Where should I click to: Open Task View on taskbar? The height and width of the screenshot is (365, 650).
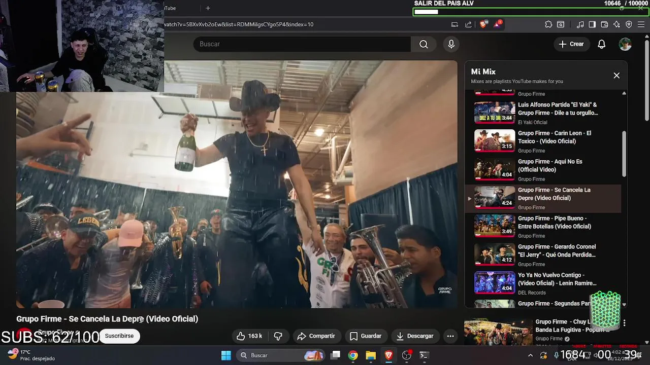point(336,355)
